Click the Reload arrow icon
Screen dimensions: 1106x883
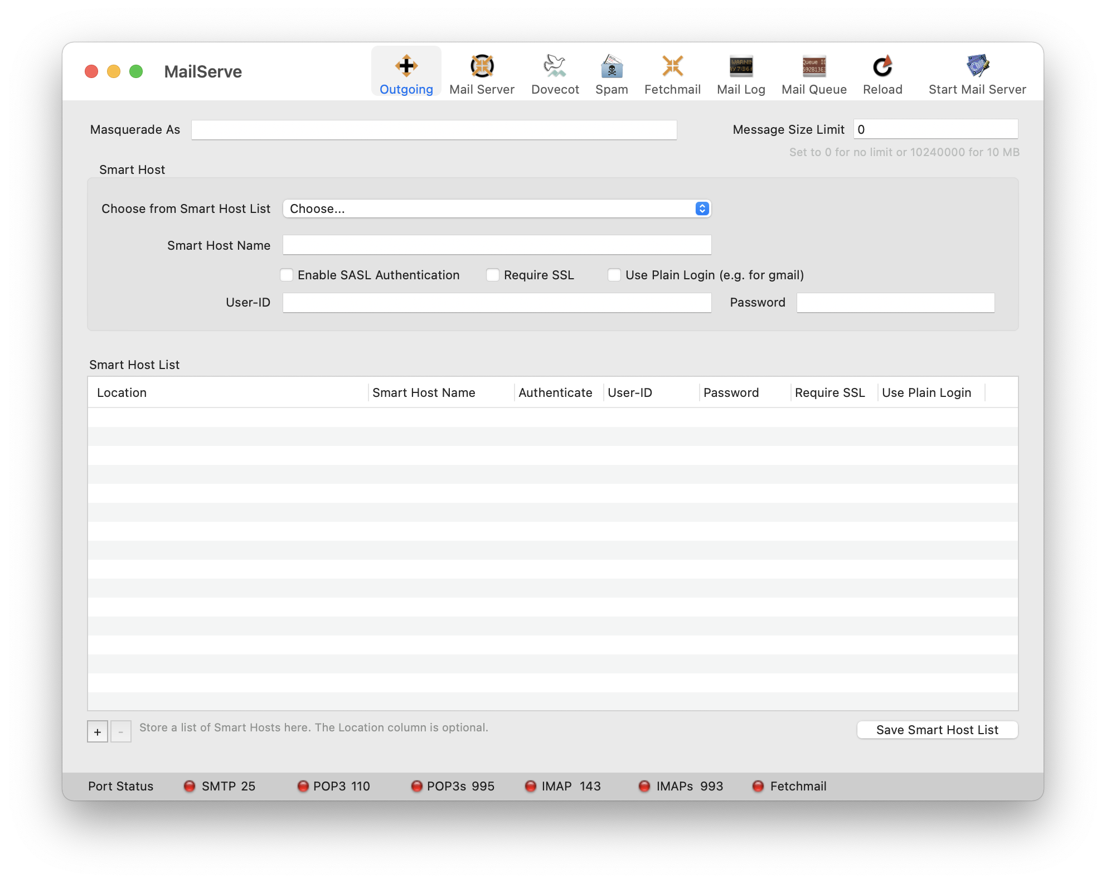(x=882, y=67)
